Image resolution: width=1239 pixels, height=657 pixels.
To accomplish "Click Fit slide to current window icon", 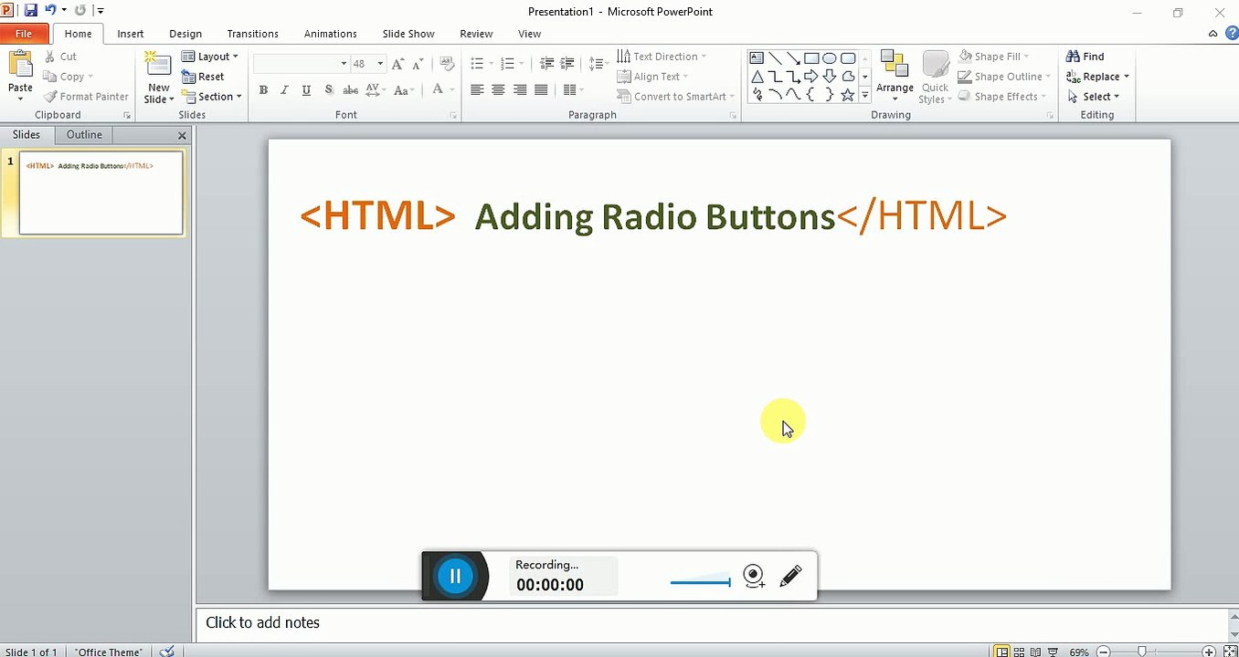I will pyautogui.click(x=1231, y=652).
